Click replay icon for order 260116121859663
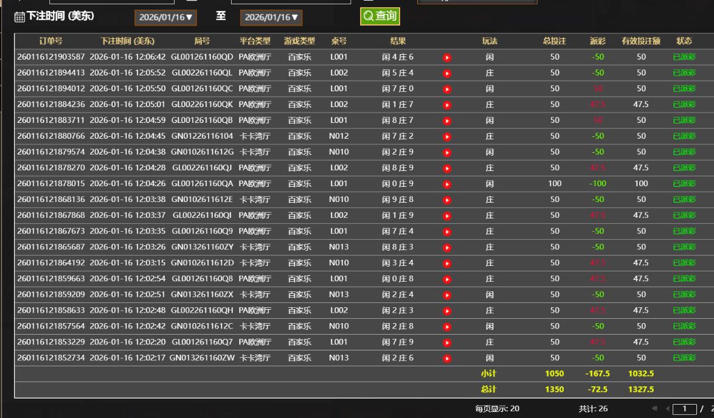The width and height of the screenshot is (714, 418). 447,279
